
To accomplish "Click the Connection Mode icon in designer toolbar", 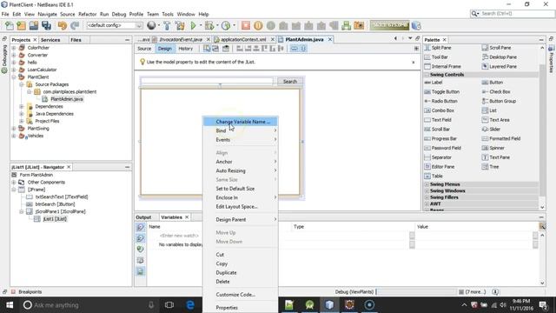I will 215,49.
